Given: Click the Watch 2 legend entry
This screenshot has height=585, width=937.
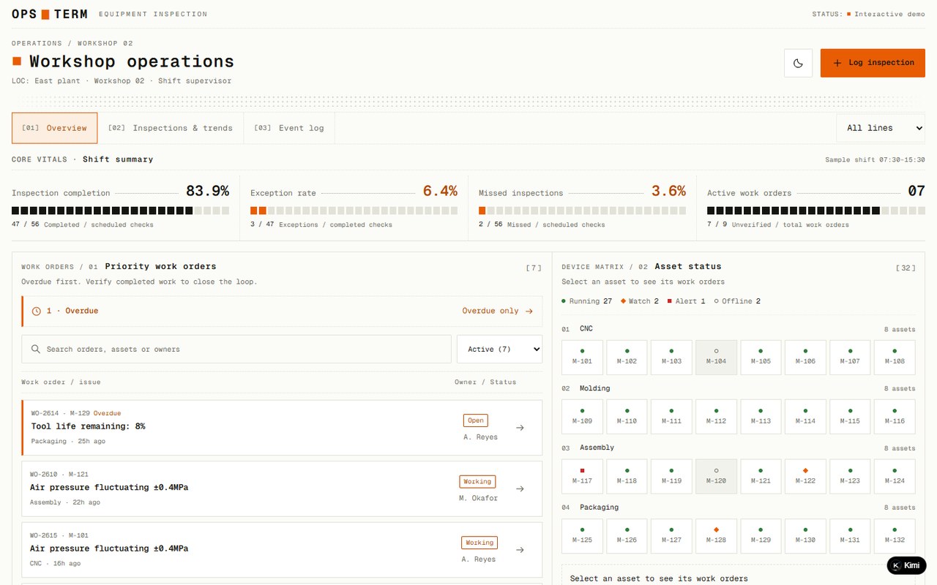Looking at the screenshot, I should pyautogui.click(x=640, y=301).
